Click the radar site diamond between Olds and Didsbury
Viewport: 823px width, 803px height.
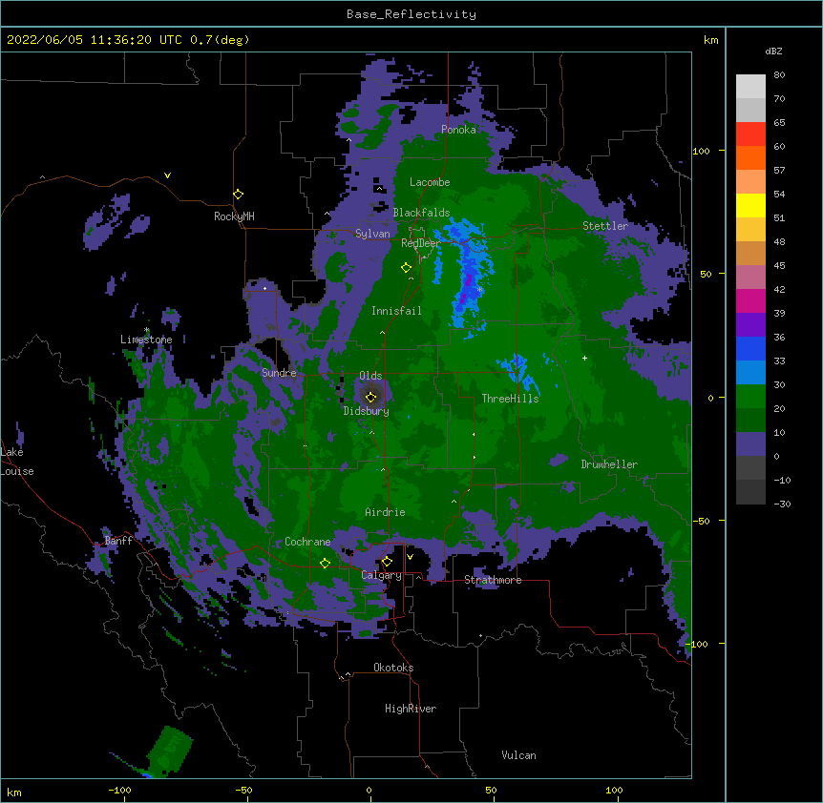(x=370, y=397)
